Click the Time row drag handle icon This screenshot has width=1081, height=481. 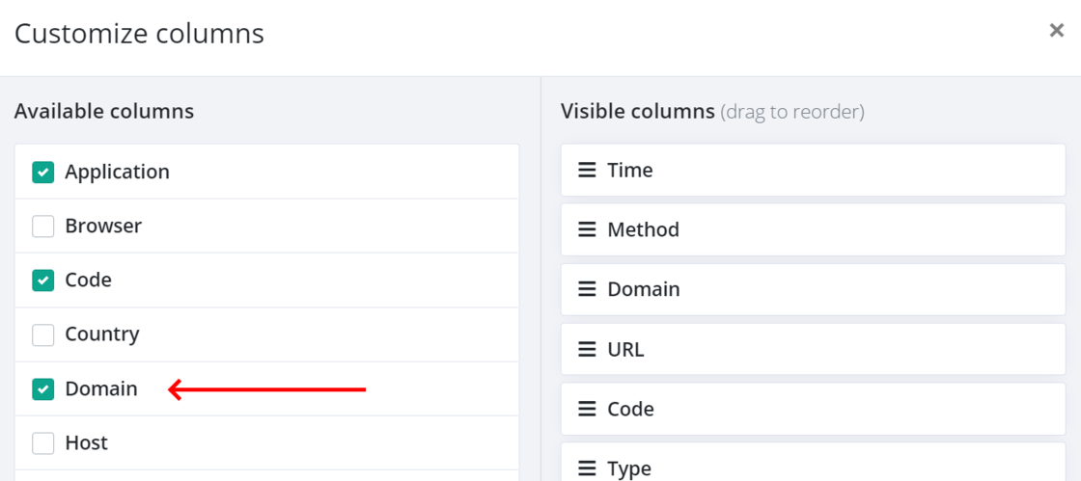point(587,170)
